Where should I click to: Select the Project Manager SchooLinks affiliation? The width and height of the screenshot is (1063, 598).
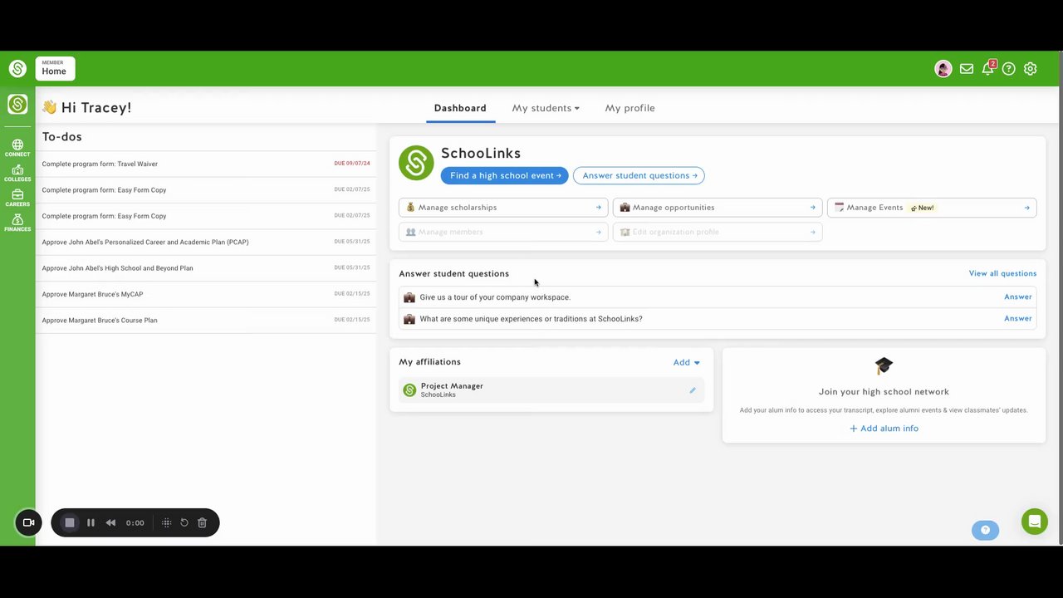click(551, 390)
